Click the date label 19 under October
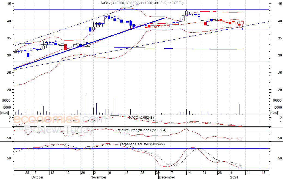The image size is (283, 179). (x=67, y=173)
